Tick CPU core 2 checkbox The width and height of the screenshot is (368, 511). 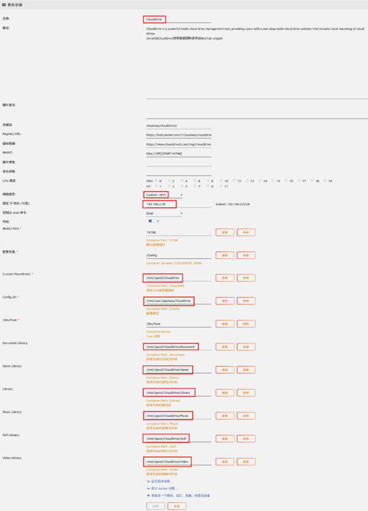[169, 181]
